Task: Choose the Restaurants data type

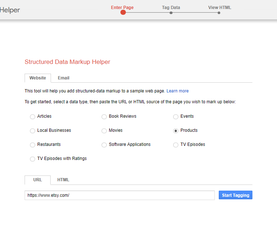Action: click(x=33, y=145)
